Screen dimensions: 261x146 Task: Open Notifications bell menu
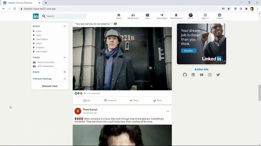[176, 16]
